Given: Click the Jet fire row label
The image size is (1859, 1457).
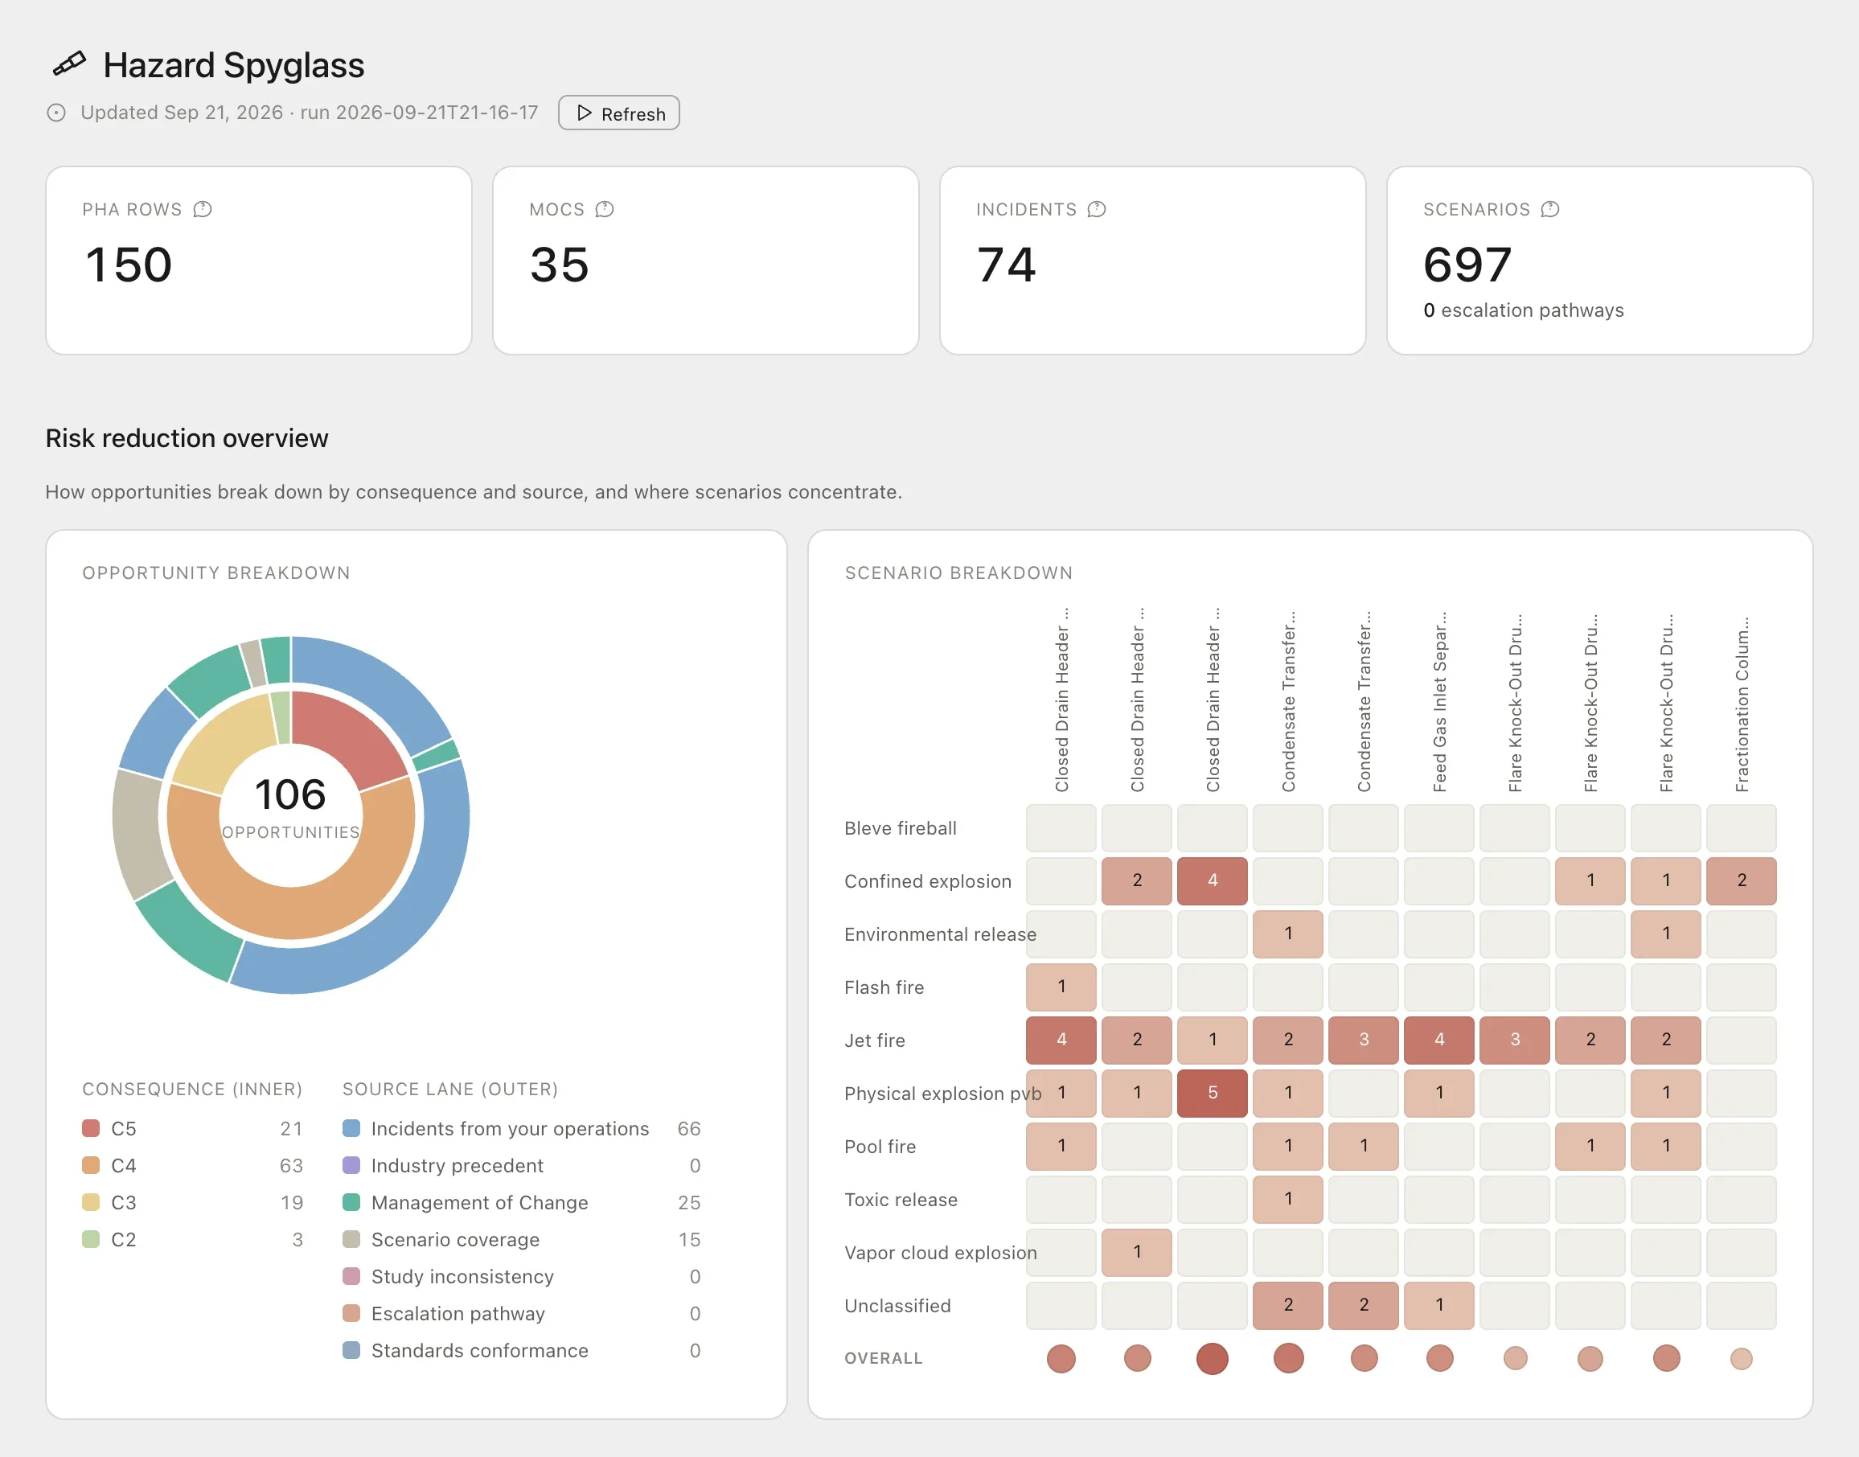Looking at the screenshot, I should point(875,1040).
